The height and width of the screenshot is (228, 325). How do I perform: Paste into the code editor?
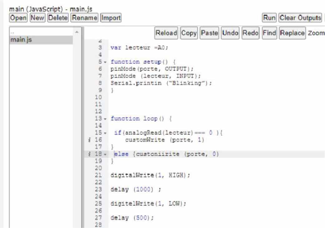click(x=209, y=33)
